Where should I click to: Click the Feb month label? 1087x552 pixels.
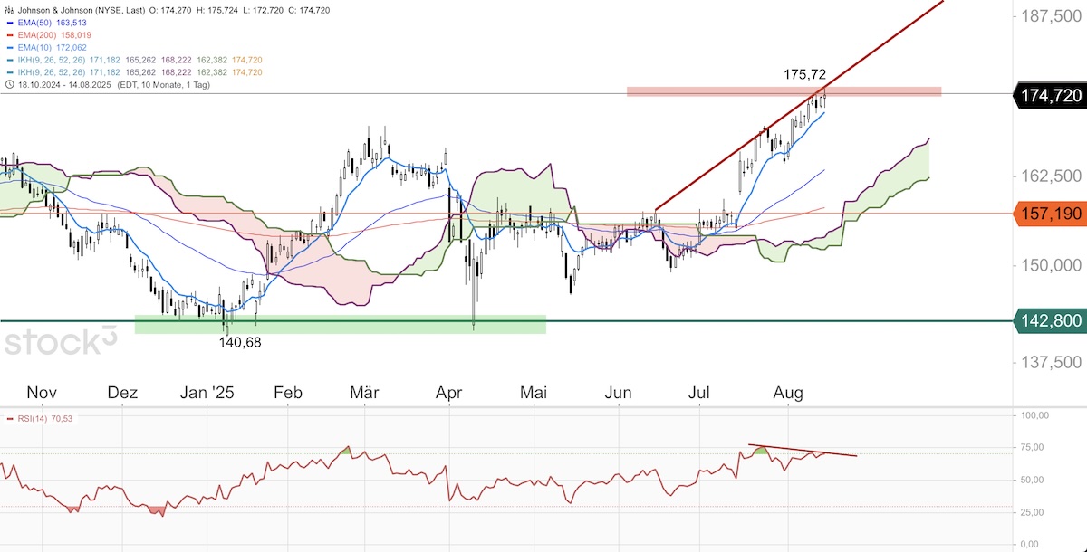(x=287, y=393)
